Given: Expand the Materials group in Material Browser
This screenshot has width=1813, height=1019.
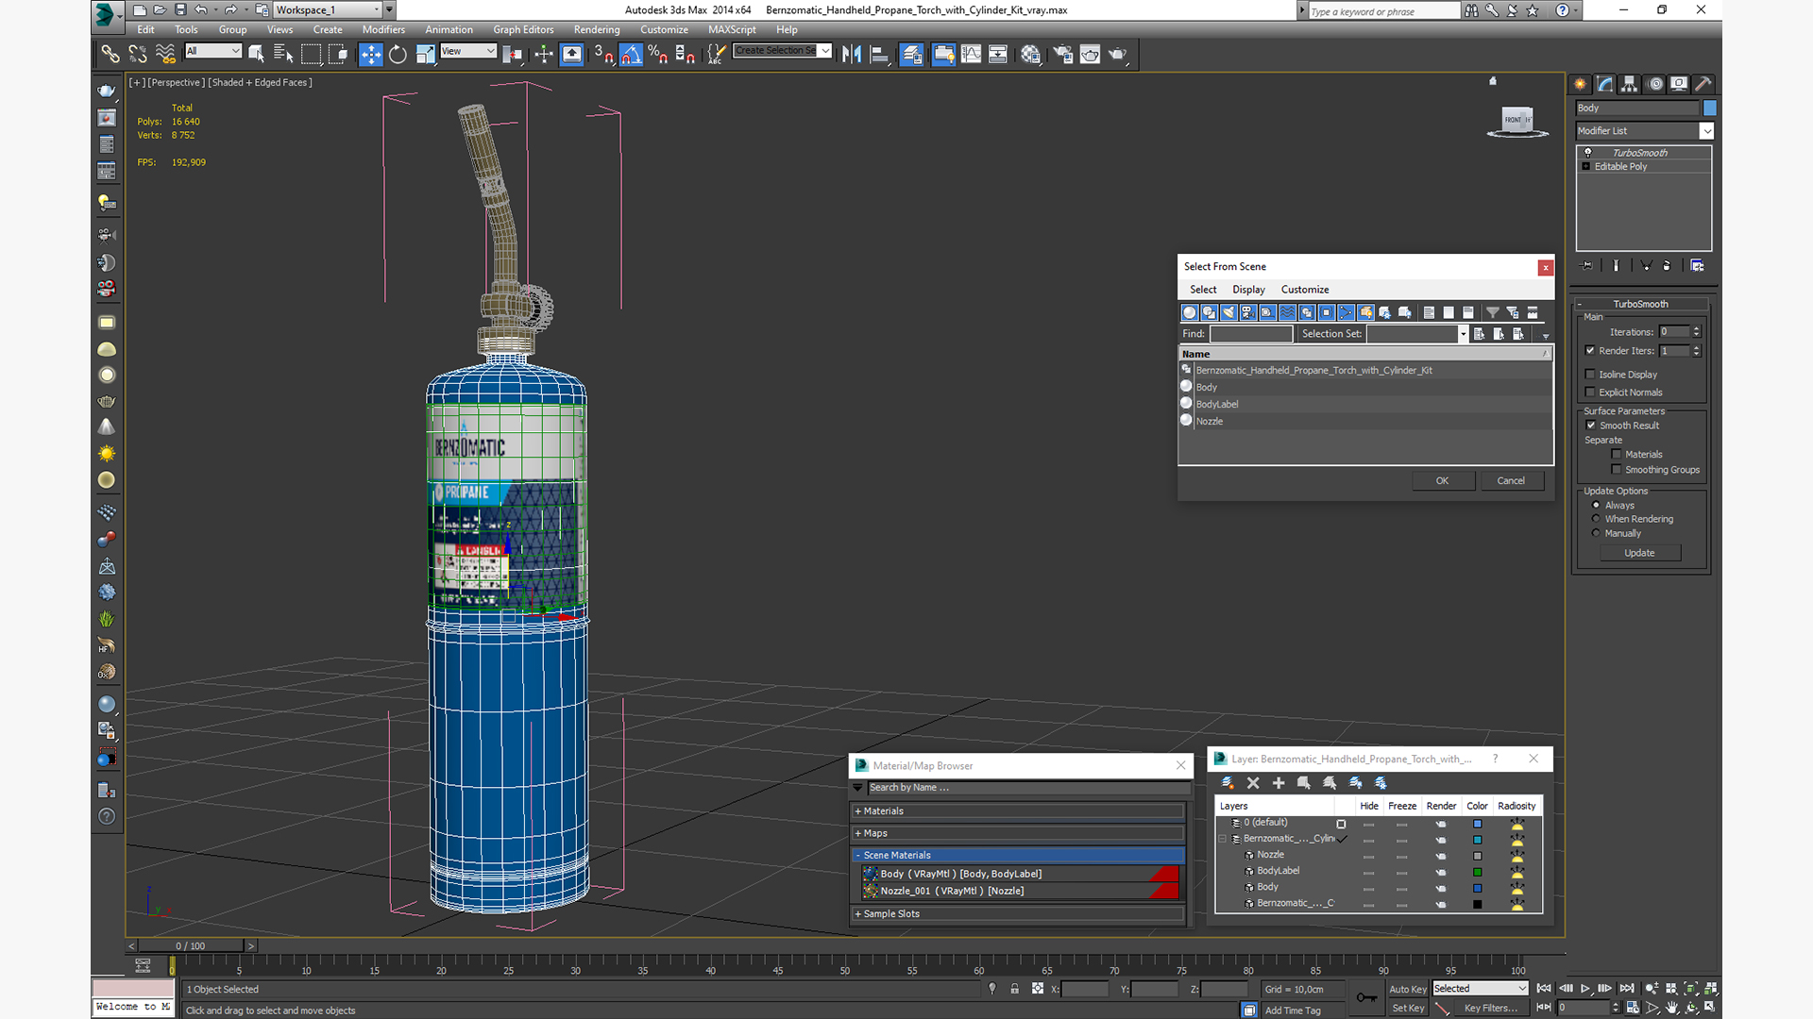Looking at the screenshot, I should [1018, 811].
